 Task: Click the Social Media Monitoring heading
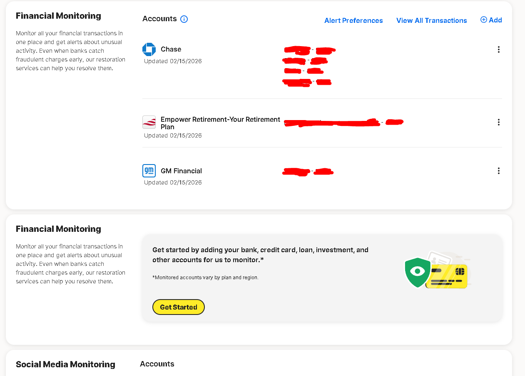(x=65, y=364)
